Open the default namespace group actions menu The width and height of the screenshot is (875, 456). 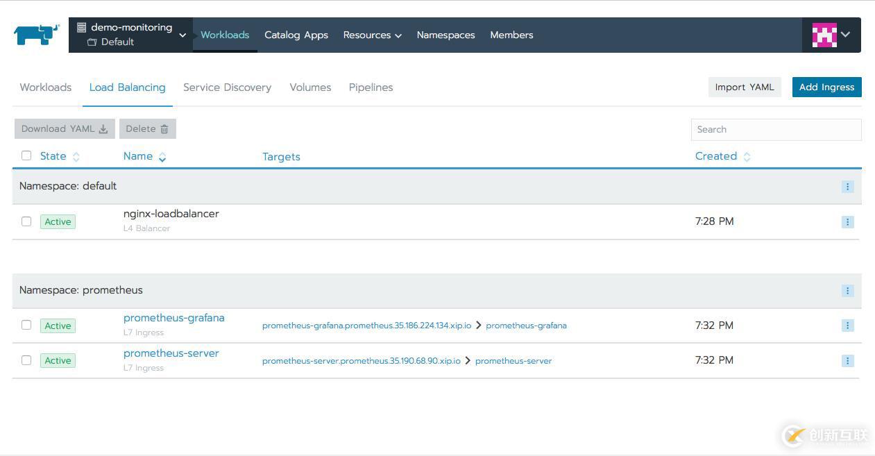coord(847,187)
